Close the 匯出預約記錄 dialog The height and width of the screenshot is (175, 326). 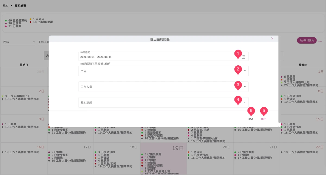272,39
